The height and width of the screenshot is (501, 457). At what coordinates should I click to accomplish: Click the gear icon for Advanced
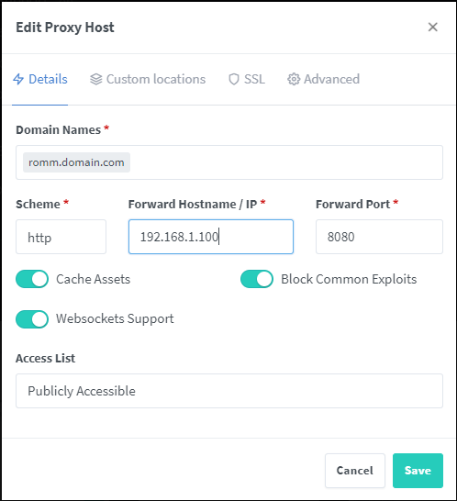[294, 79]
